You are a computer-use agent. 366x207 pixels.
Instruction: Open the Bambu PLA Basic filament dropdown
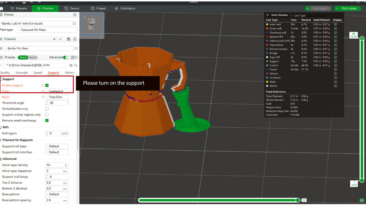point(39,48)
